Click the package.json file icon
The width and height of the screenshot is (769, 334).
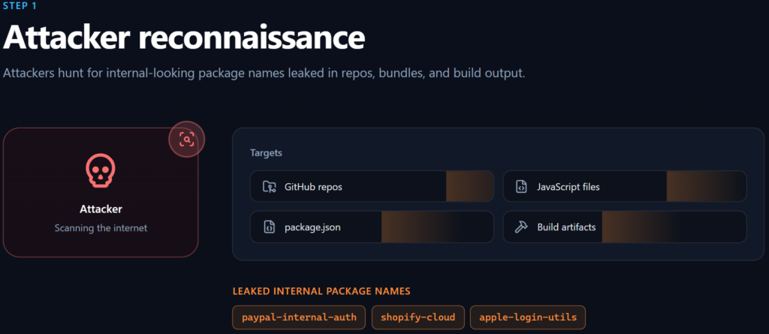coord(269,227)
